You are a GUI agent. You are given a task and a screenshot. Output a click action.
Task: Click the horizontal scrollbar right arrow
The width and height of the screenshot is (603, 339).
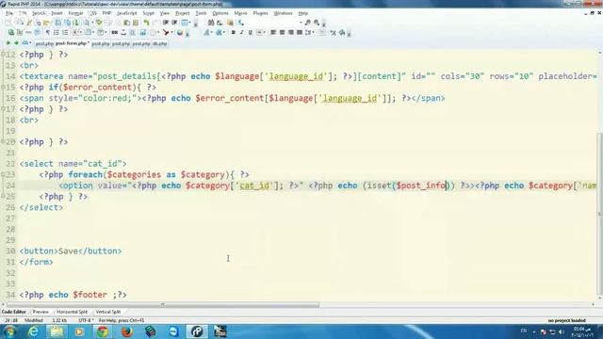point(593,304)
